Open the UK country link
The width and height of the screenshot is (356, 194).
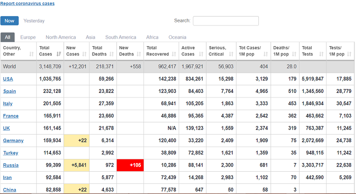coord(6,128)
